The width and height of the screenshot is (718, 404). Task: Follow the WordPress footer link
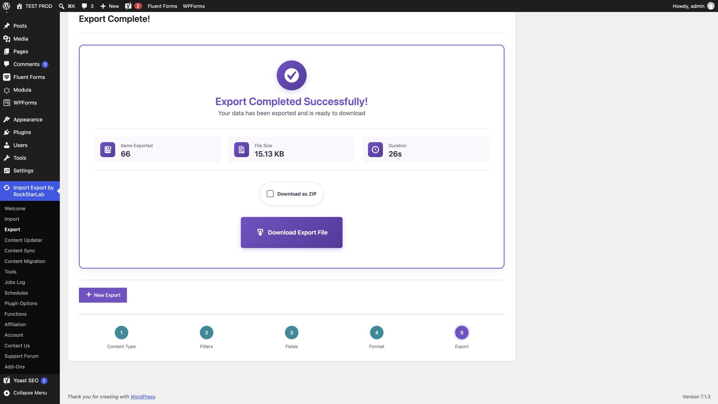[143, 397]
